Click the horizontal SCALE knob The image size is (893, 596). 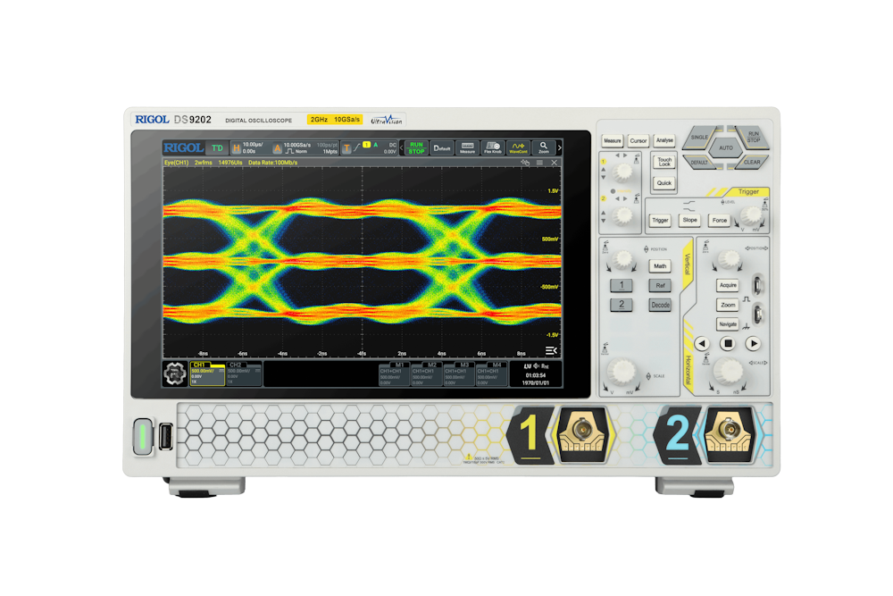click(728, 370)
